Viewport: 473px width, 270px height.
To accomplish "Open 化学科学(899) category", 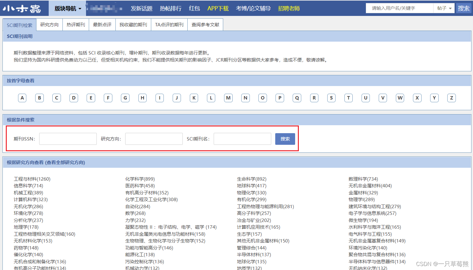I will [x=140, y=179].
